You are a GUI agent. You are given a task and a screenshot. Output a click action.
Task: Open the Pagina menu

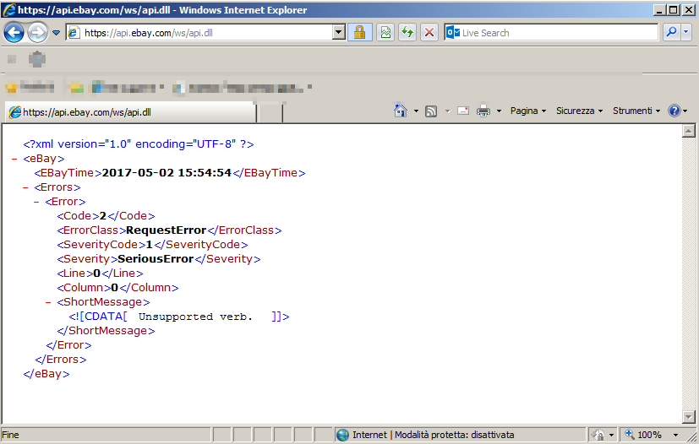click(x=527, y=111)
